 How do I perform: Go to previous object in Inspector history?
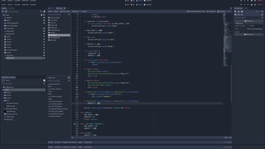click(257, 12)
